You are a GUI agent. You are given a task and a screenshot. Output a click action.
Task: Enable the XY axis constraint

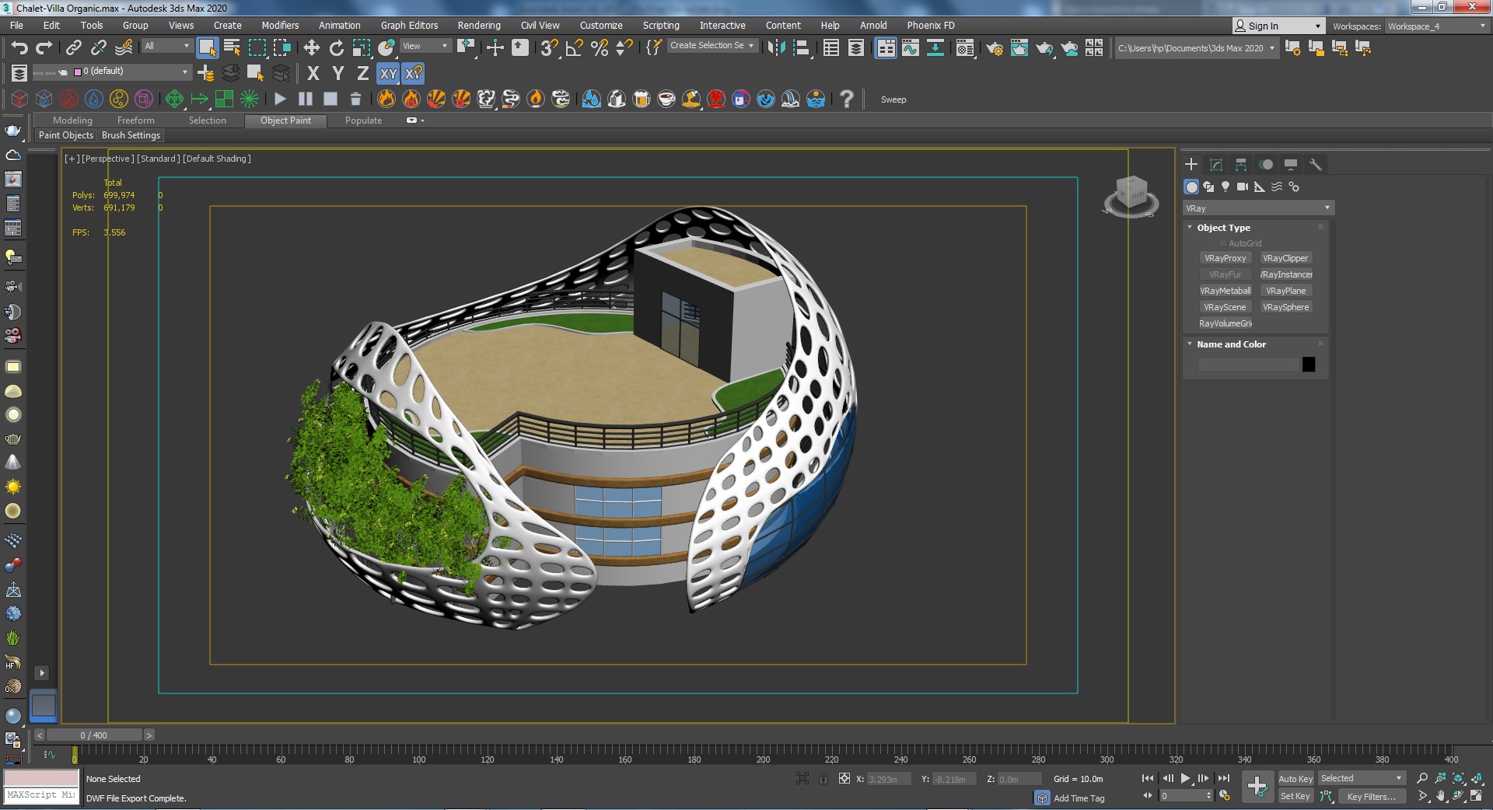click(x=388, y=74)
